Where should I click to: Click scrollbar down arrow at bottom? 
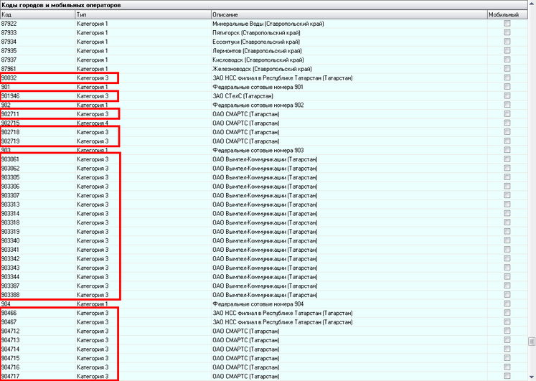(x=532, y=377)
